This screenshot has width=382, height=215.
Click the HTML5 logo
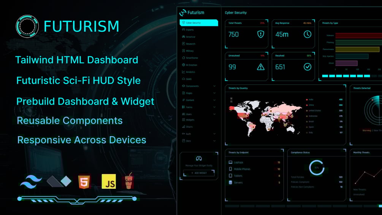(x=84, y=182)
